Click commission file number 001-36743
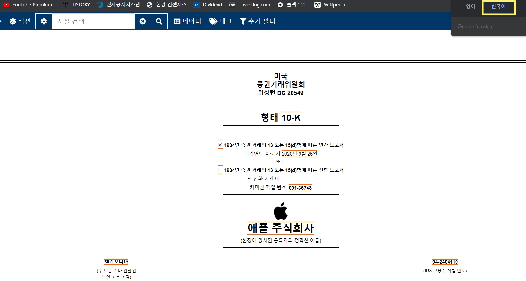 [300, 188]
